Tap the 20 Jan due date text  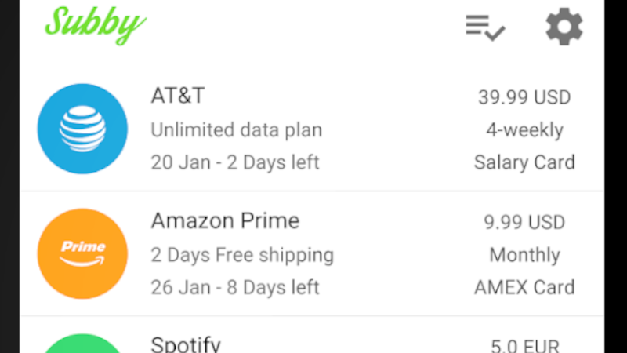click(x=181, y=162)
